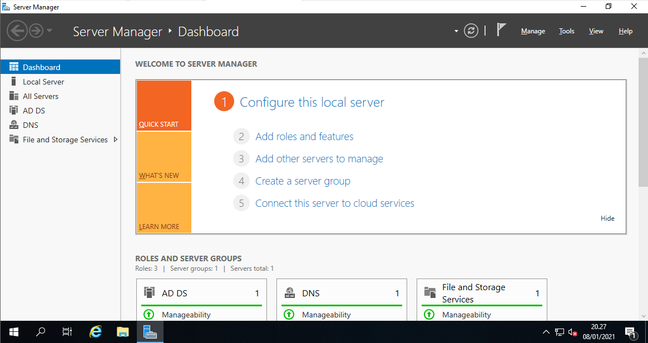Viewport: 648px width, 343px height.
Task: Open the back-button history dropdown
Action: [x=49, y=30]
